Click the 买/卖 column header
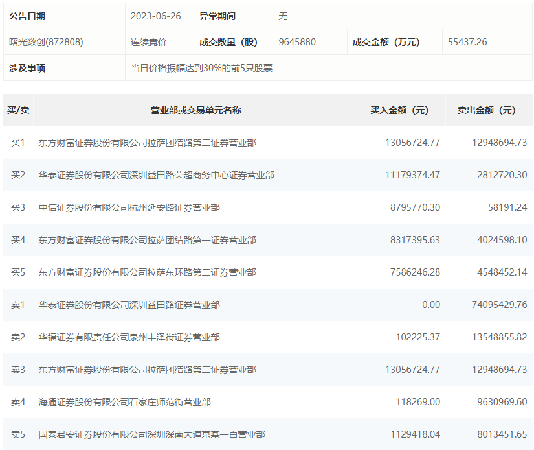The image size is (534, 450). point(18,110)
